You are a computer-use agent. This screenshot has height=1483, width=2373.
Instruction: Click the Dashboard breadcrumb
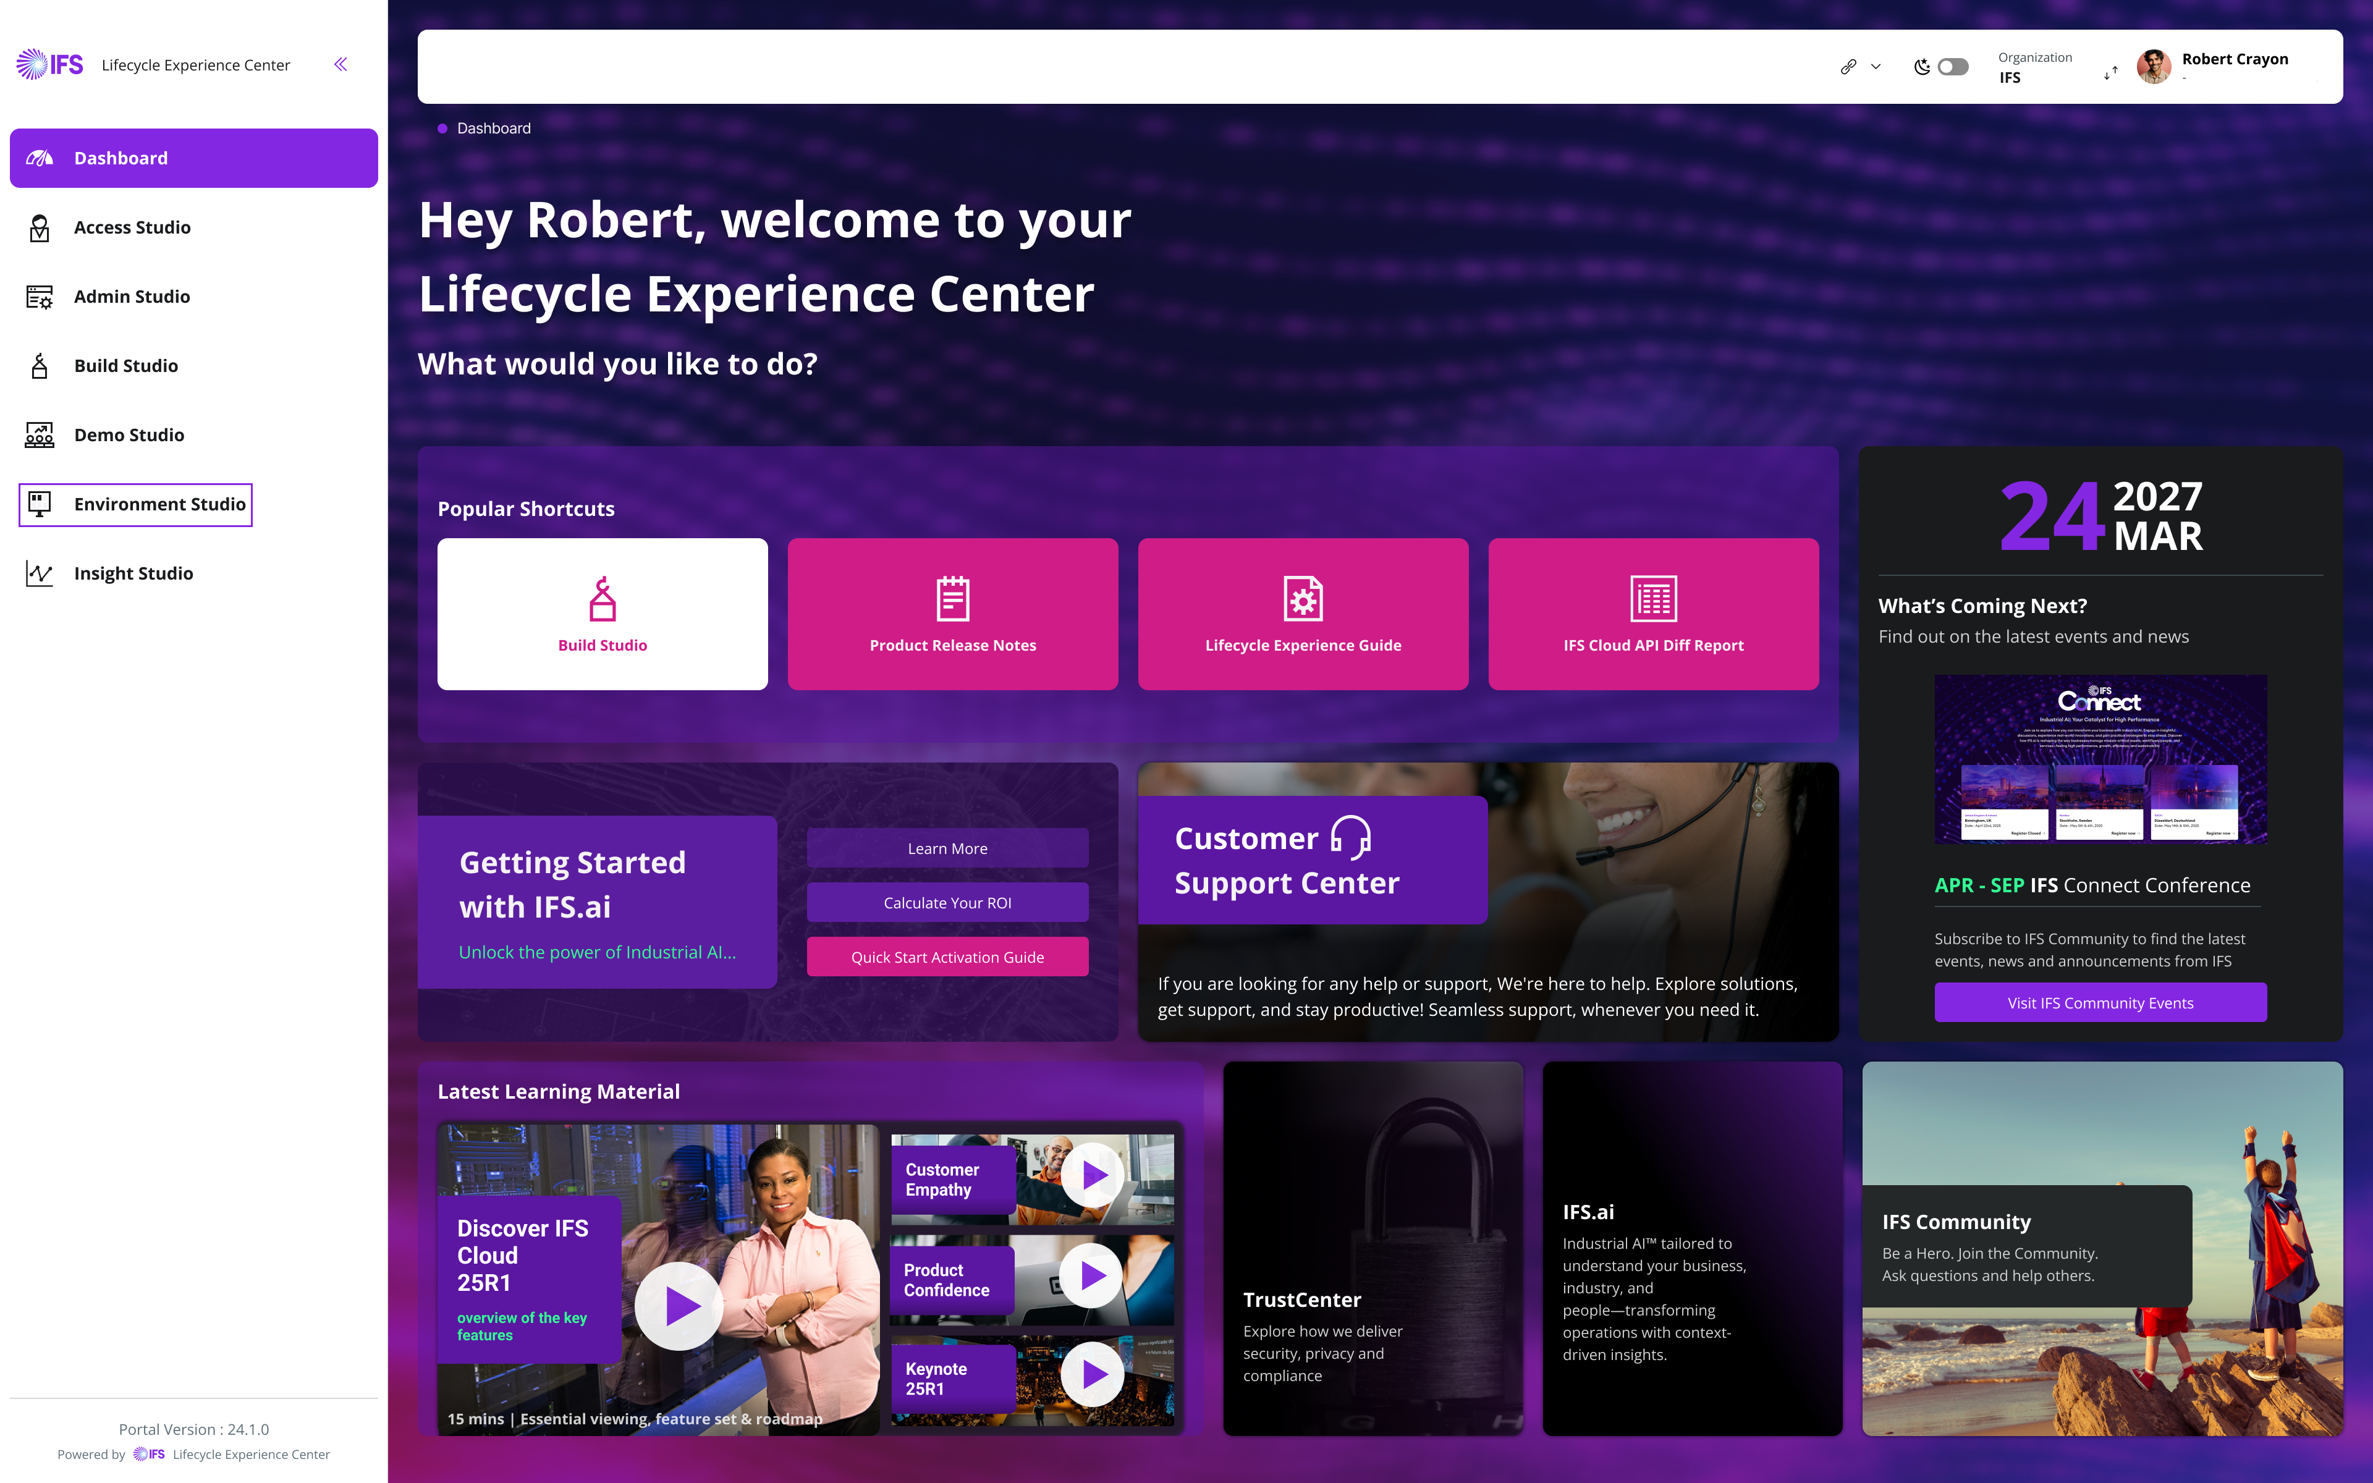493,129
